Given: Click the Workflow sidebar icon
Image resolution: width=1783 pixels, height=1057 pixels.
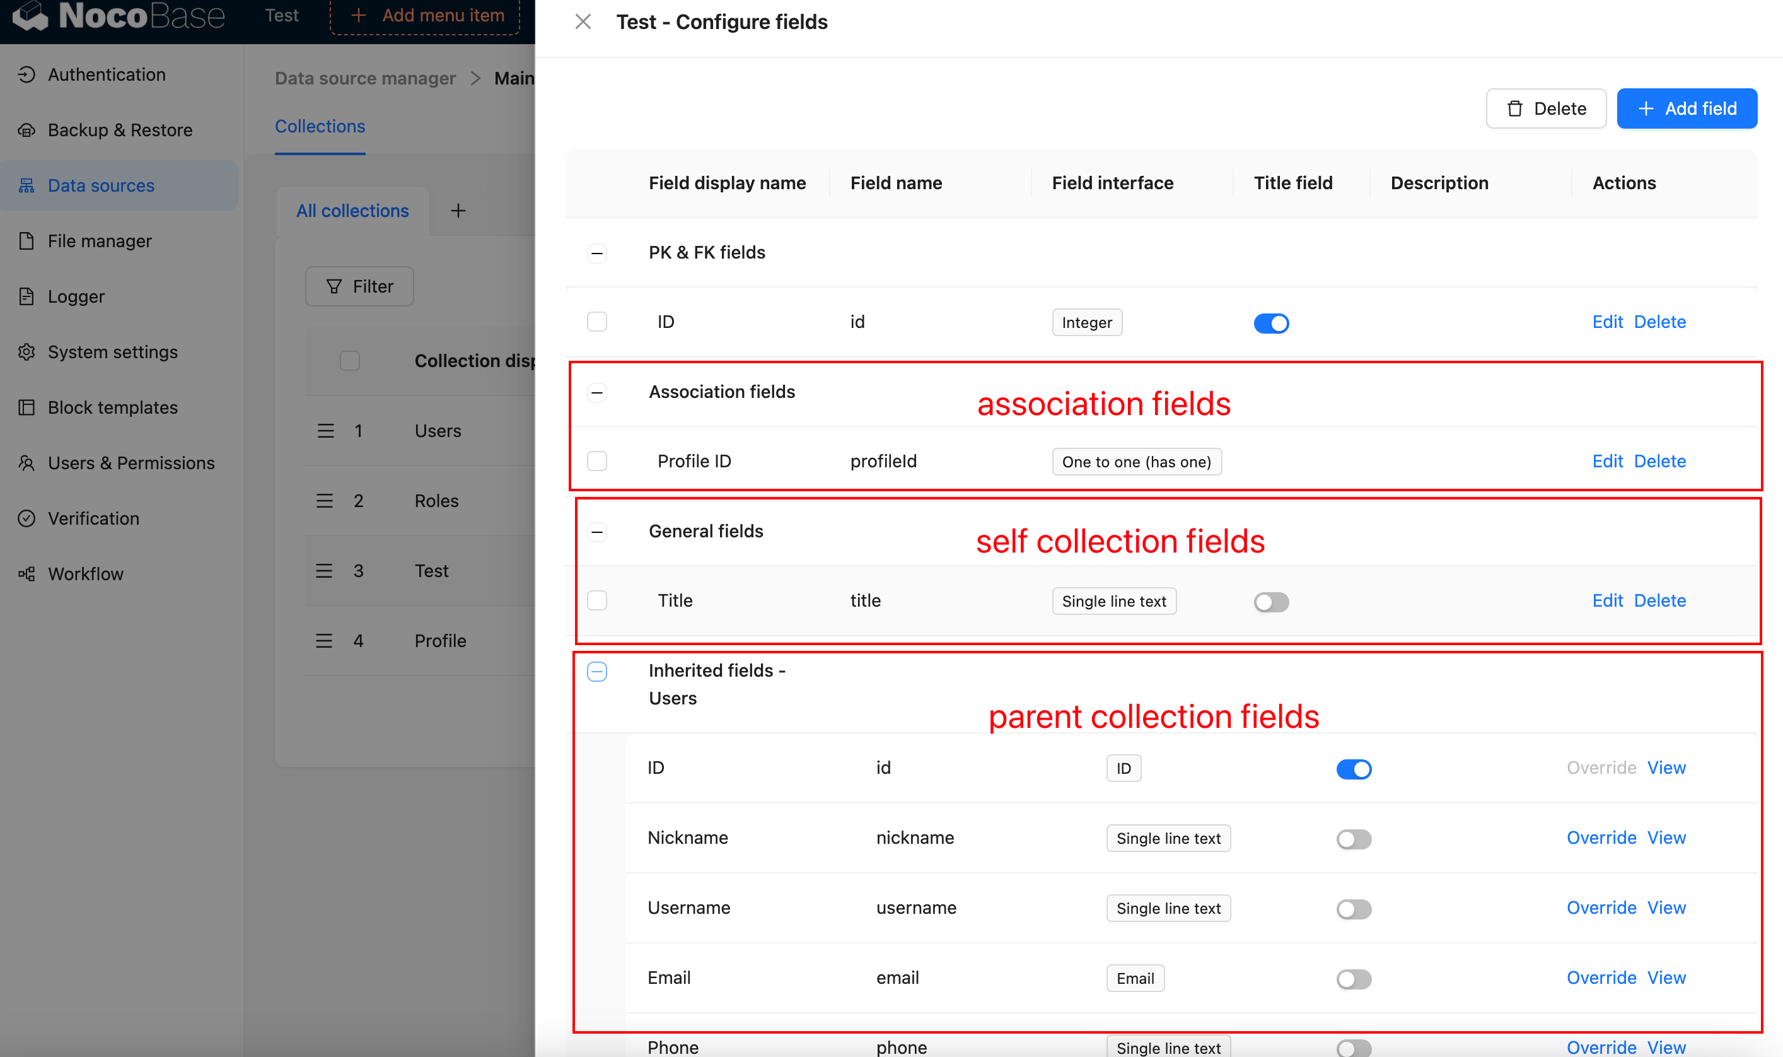Looking at the screenshot, I should coord(26,574).
